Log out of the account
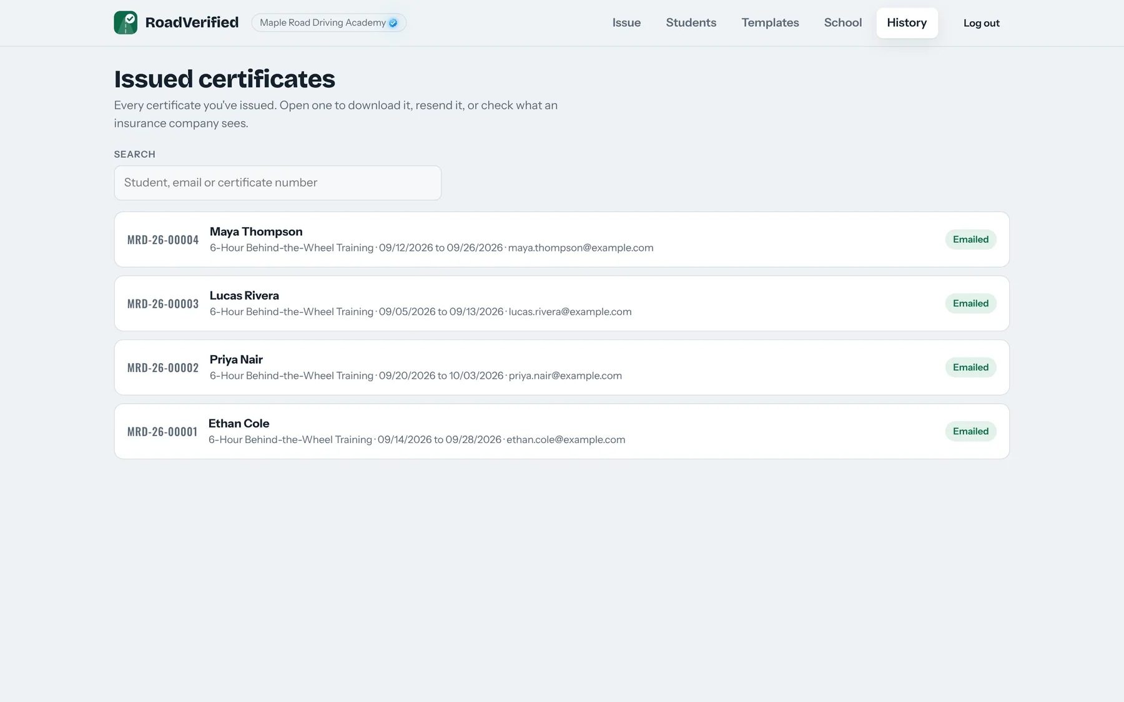This screenshot has height=702, width=1124. click(981, 23)
